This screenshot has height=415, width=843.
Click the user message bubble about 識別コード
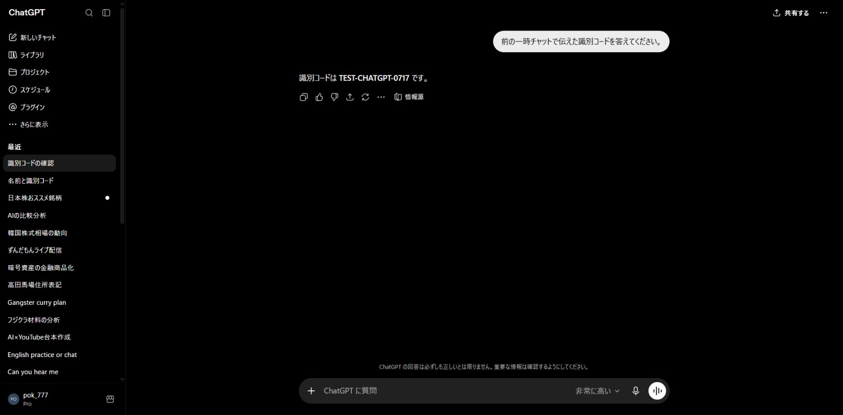click(x=581, y=42)
